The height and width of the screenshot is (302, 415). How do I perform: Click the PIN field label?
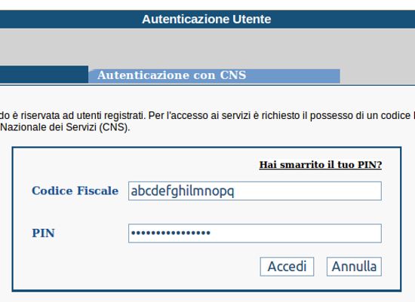[44, 233]
